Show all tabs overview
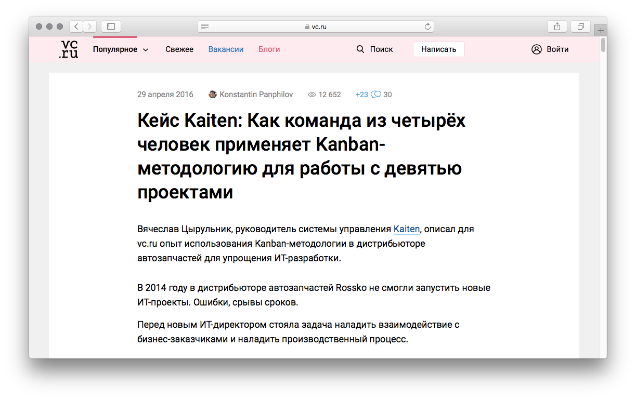This screenshot has height=400, width=636. pyautogui.click(x=580, y=26)
